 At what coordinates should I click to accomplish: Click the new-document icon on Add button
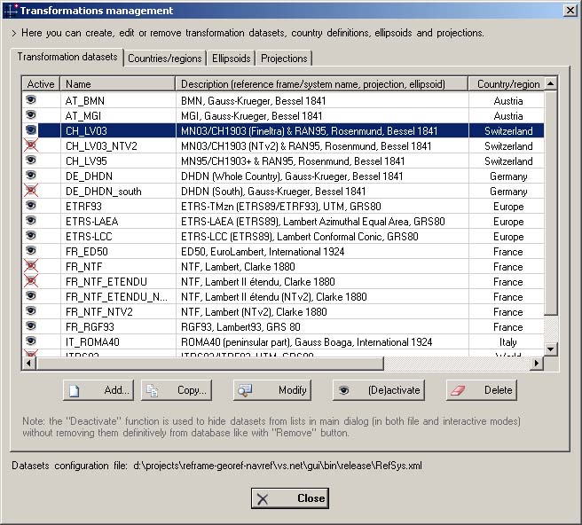(x=75, y=390)
